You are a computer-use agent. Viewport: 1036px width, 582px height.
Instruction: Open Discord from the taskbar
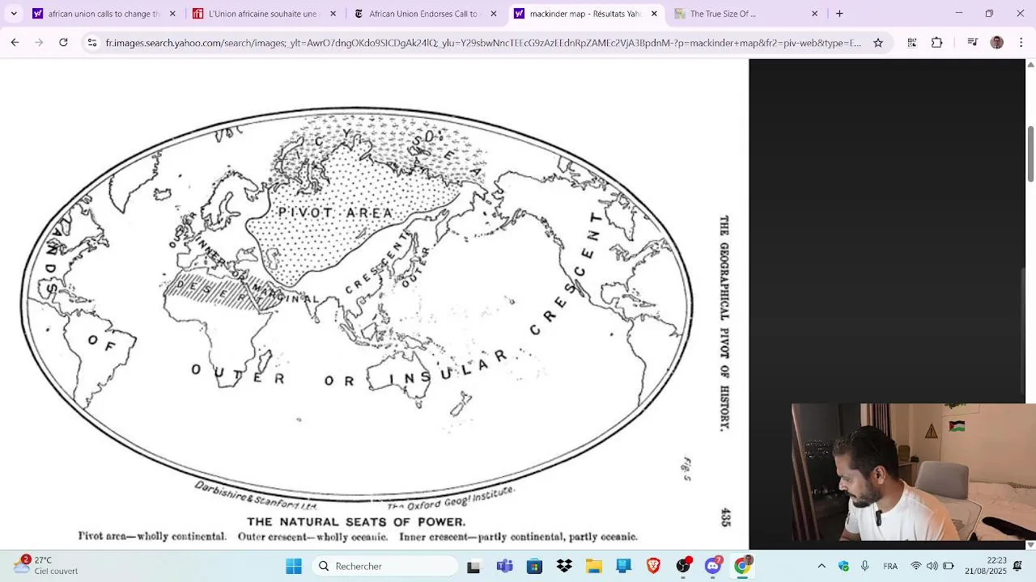tap(713, 567)
